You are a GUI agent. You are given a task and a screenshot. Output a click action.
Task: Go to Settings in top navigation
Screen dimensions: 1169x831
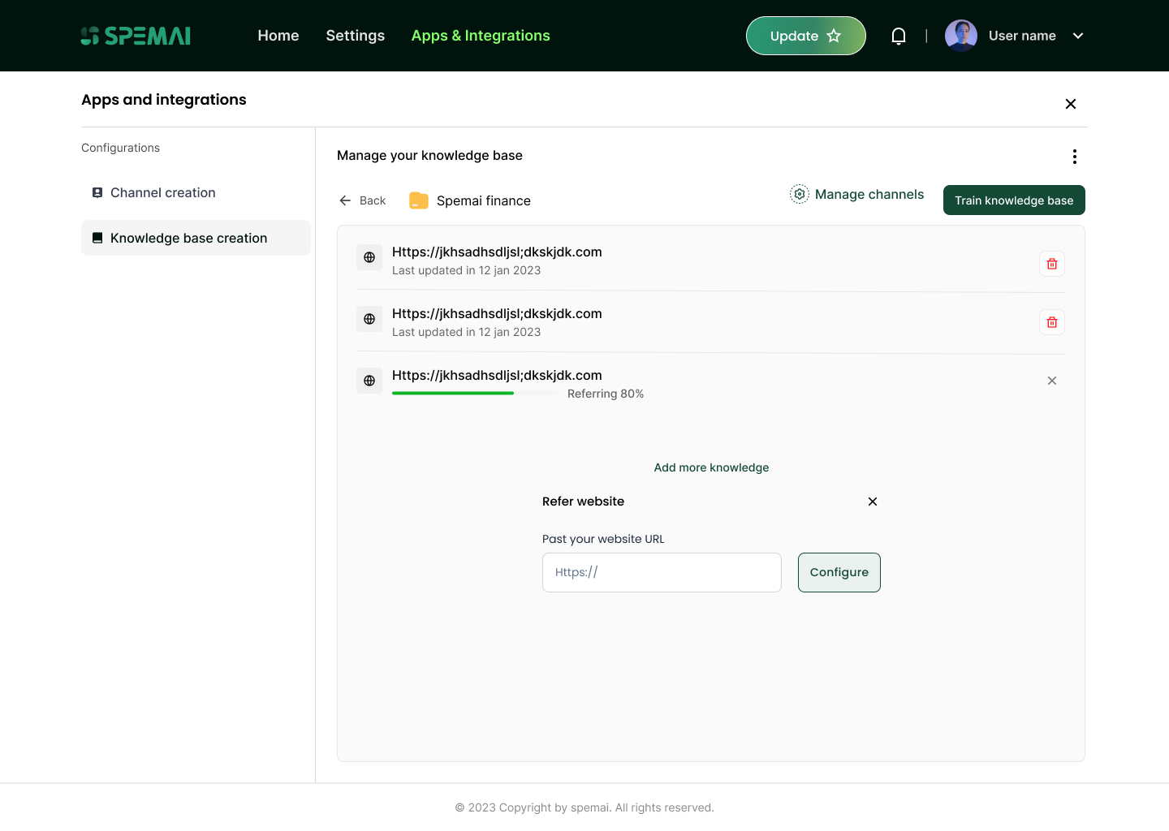356,36
